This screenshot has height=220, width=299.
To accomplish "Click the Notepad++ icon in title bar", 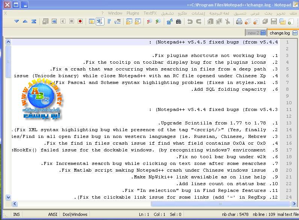I will (x=296, y=4).
